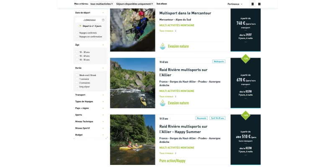The height and width of the screenshot is (167, 335).
Task: Open the Pertinence sort dropdown
Action: 235,4
